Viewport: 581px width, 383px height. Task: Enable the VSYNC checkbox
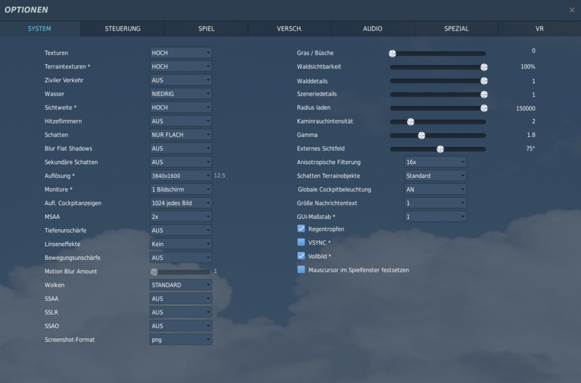(x=301, y=242)
